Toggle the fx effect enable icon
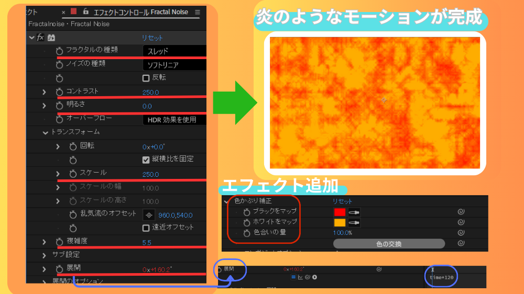 pyautogui.click(x=40, y=38)
